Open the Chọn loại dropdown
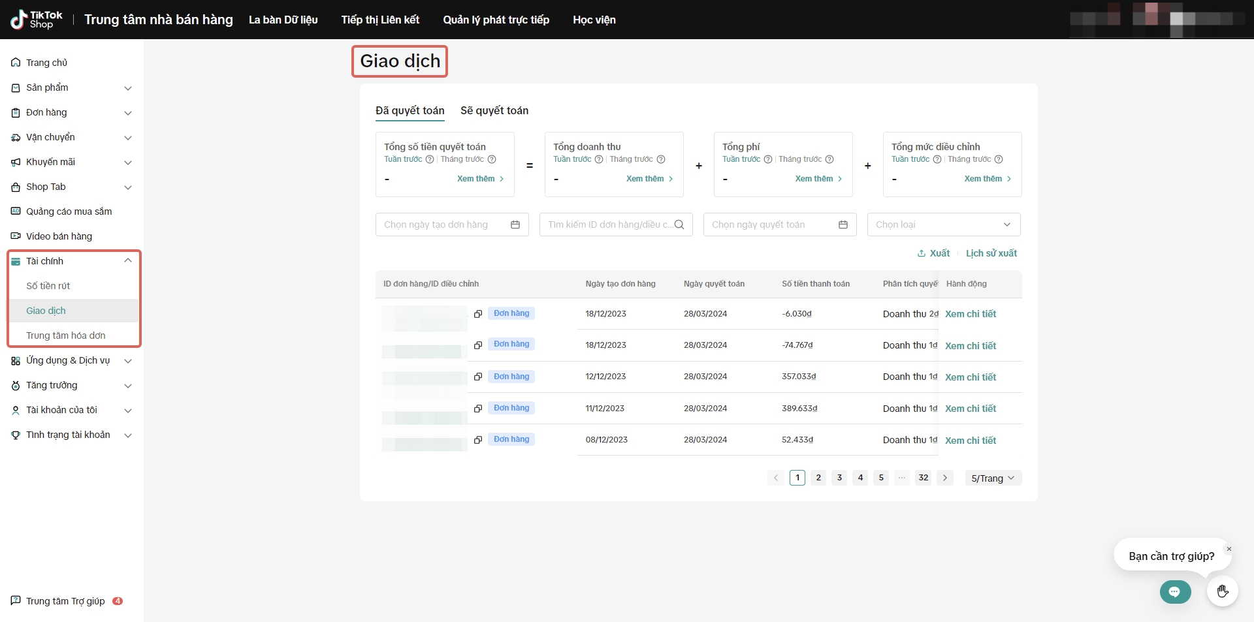1254x622 pixels. [x=943, y=225]
